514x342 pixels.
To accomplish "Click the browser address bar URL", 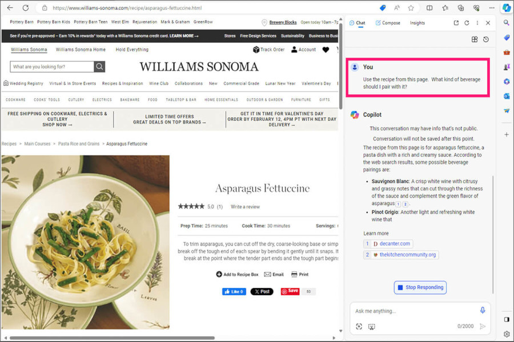I will point(127,8).
